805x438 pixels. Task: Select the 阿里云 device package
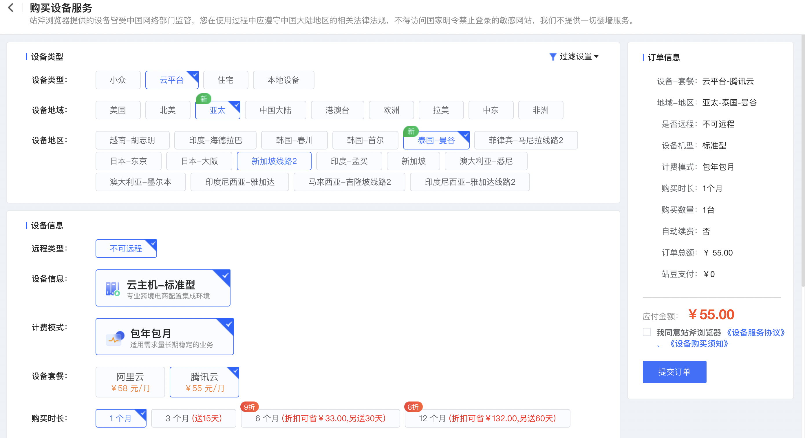coord(130,382)
